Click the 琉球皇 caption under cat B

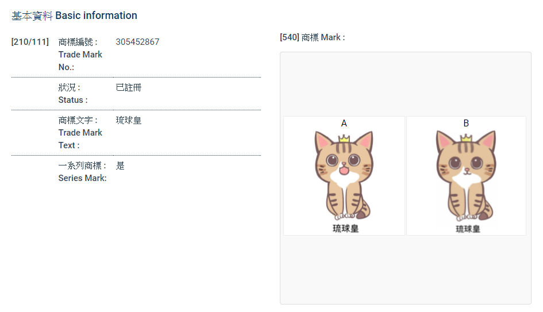point(468,229)
